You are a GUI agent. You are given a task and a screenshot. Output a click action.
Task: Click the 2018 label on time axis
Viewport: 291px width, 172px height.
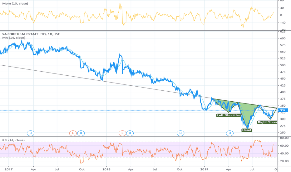[106, 169]
